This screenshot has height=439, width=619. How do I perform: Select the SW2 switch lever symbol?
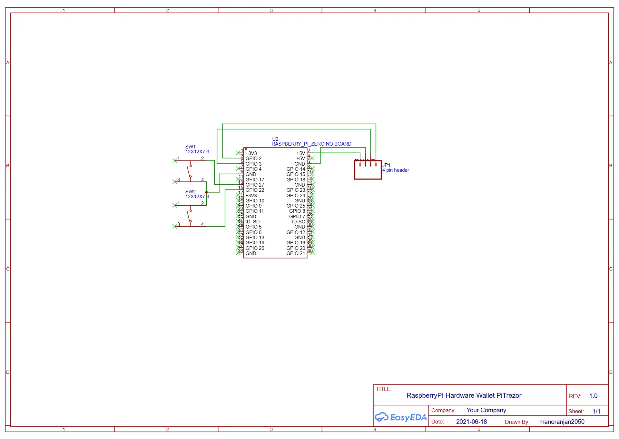(190, 216)
